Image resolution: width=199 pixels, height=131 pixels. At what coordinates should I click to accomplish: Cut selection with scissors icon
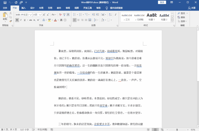pyautogui.click(x=11, y=13)
